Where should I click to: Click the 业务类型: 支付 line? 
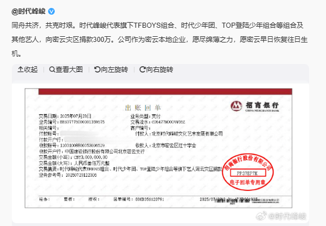tap(145, 116)
